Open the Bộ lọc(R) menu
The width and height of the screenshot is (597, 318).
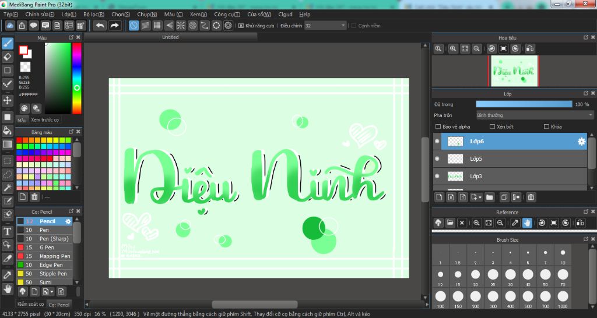click(x=94, y=15)
